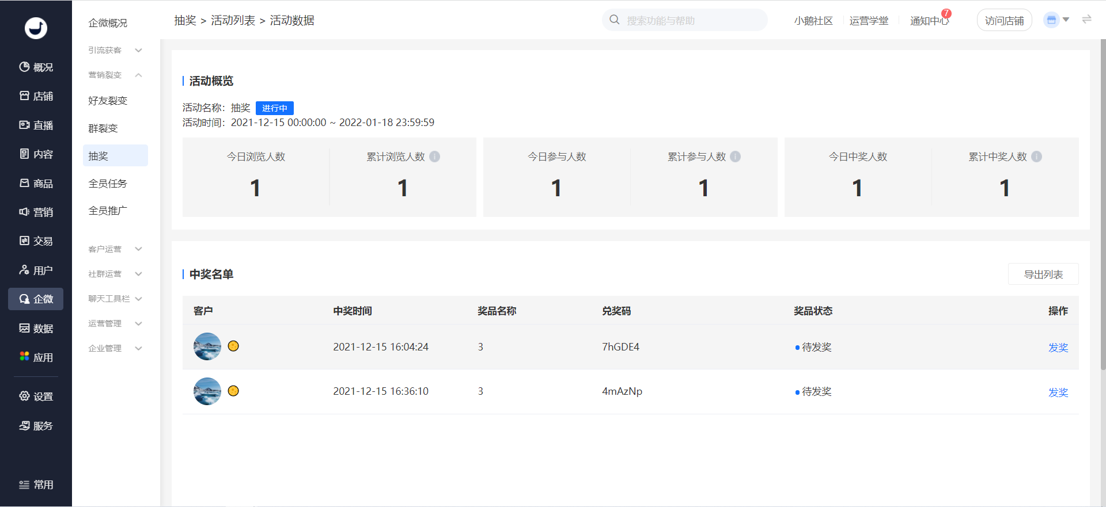Viewport: 1106px width, 507px height.
Task: Click the search magnifier icon
Action: (x=615, y=20)
